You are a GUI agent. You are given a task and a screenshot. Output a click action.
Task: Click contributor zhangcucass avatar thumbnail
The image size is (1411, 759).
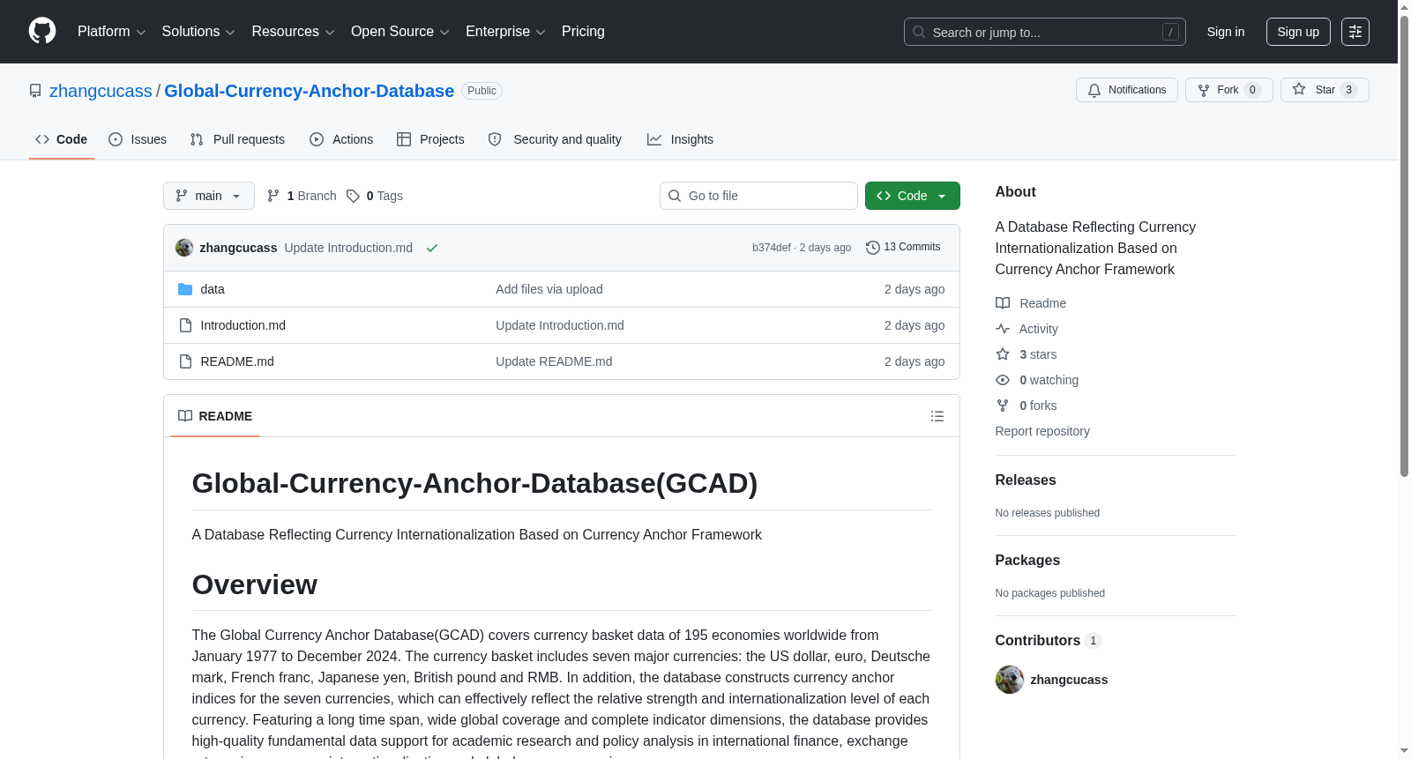click(1010, 680)
